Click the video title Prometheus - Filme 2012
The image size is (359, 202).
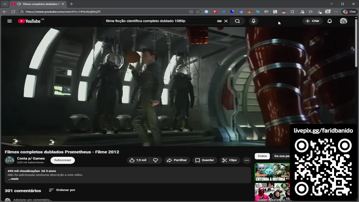62,152
